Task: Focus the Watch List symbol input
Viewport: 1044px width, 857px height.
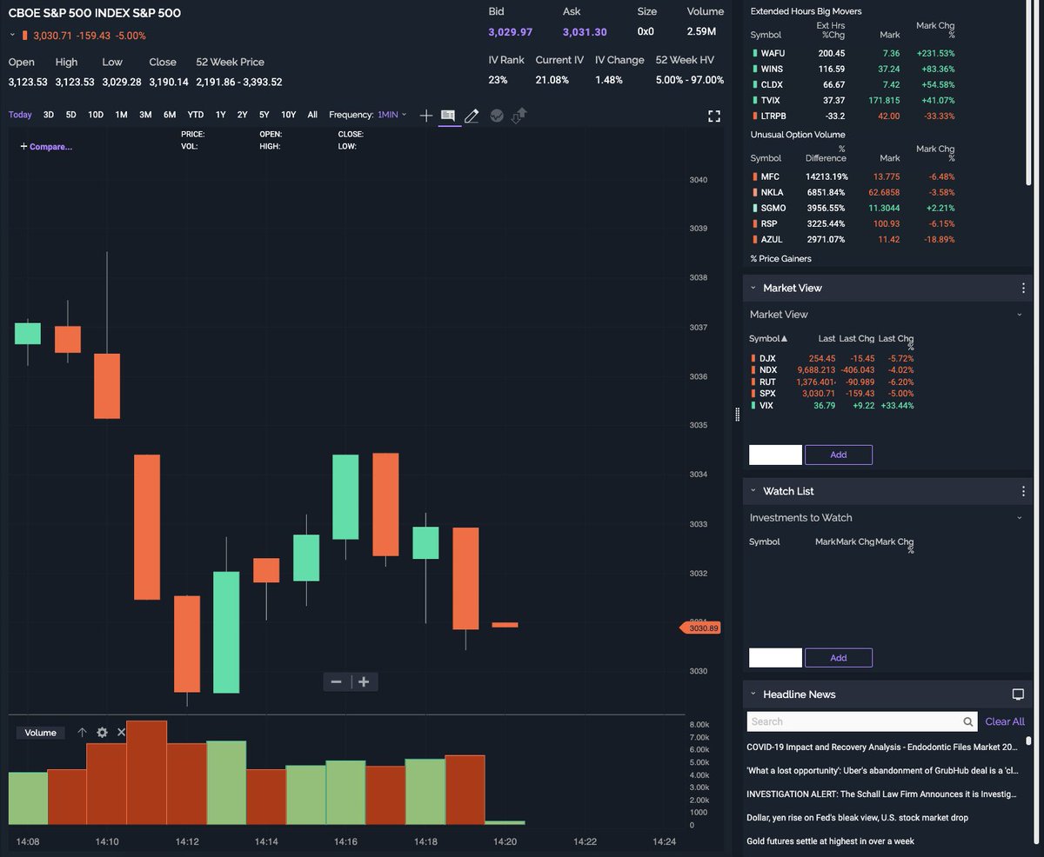Action: pyautogui.click(x=775, y=658)
